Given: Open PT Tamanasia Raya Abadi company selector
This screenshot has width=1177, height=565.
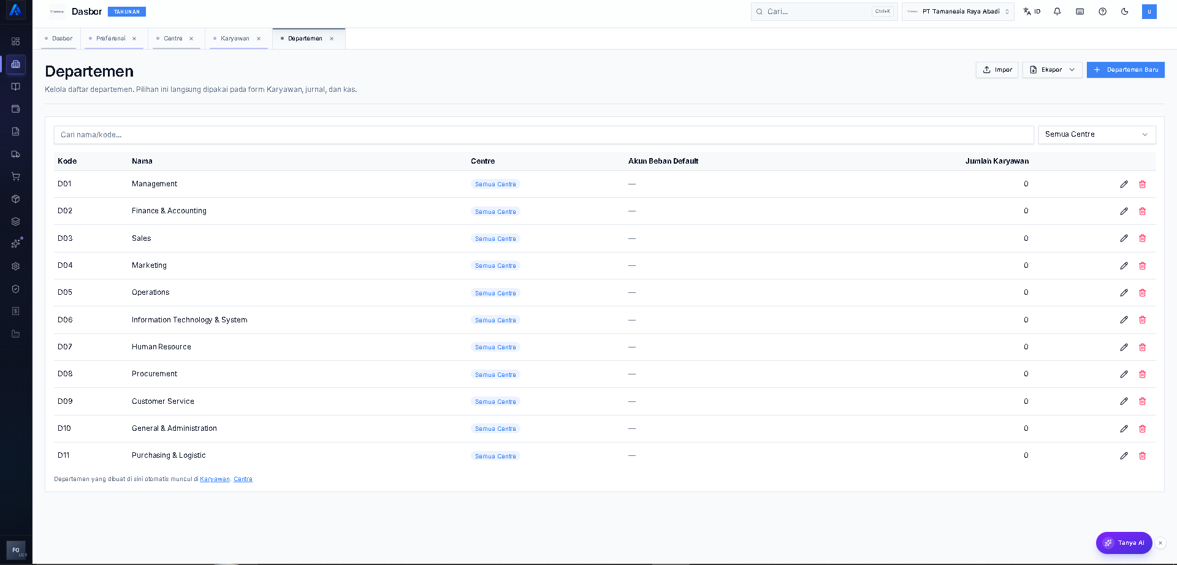Looking at the screenshot, I should [x=958, y=12].
